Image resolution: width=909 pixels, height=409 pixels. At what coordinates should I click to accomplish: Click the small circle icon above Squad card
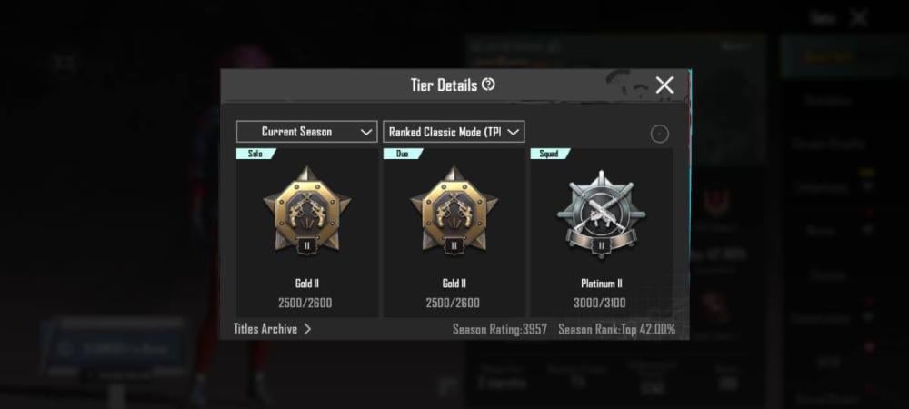pyautogui.click(x=659, y=134)
